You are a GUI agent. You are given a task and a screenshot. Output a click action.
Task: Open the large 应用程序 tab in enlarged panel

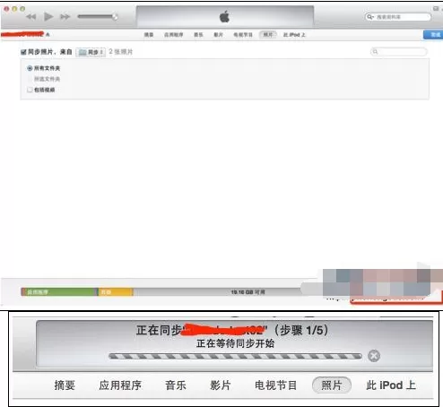tap(120, 385)
